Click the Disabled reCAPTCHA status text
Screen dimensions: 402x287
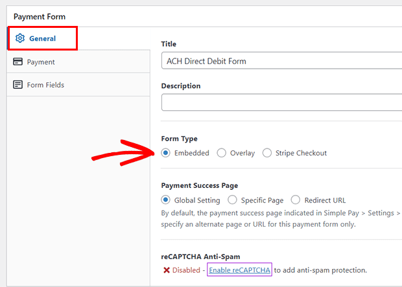188,270
